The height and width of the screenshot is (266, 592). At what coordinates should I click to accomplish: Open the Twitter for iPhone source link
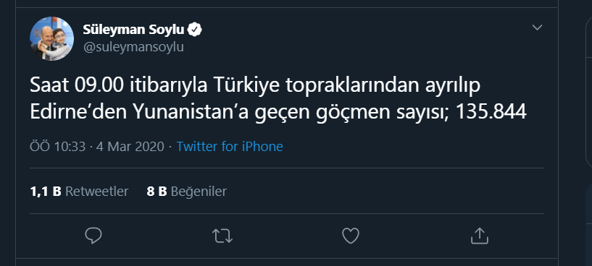click(x=230, y=147)
